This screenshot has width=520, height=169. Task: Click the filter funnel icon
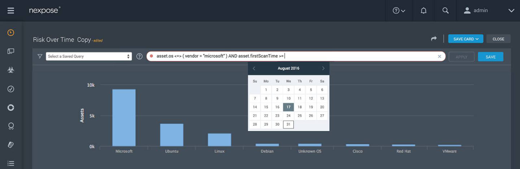40,57
